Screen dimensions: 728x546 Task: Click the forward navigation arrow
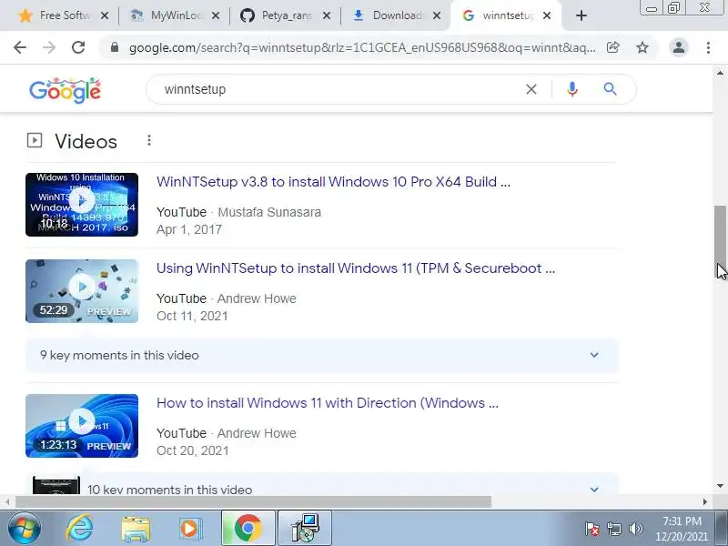coord(49,47)
